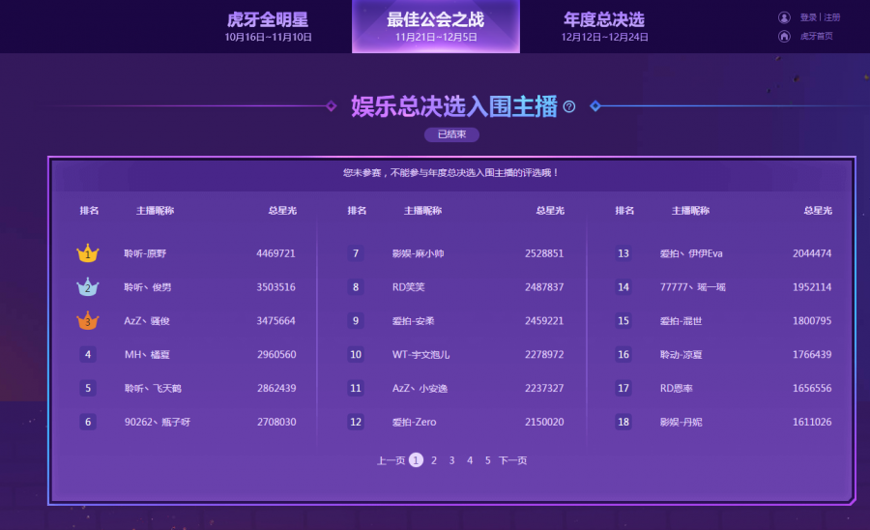870x530 pixels.
Task: Switch to the 虎牙全明星 tab
Action: pyautogui.click(x=268, y=26)
